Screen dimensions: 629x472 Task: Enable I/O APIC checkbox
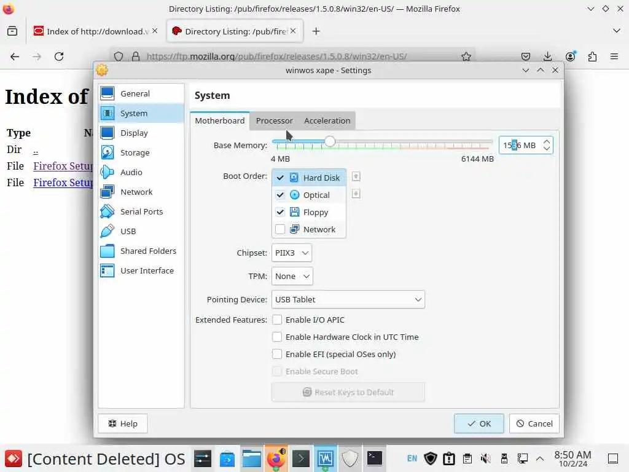pyautogui.click(x=277, y=320)
